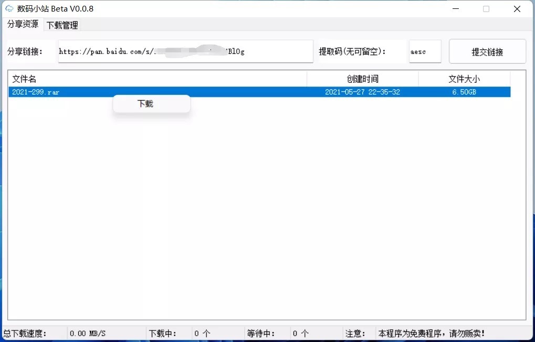535x342 pixels.
Task: Click the 文件大小 column header
Action: (464, 79)
